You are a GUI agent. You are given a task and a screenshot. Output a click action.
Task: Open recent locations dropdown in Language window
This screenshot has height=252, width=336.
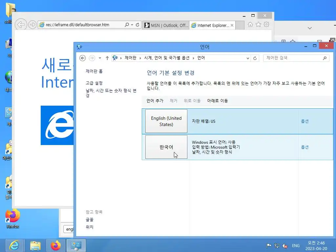pyautogui.click(x=100, y=58)
